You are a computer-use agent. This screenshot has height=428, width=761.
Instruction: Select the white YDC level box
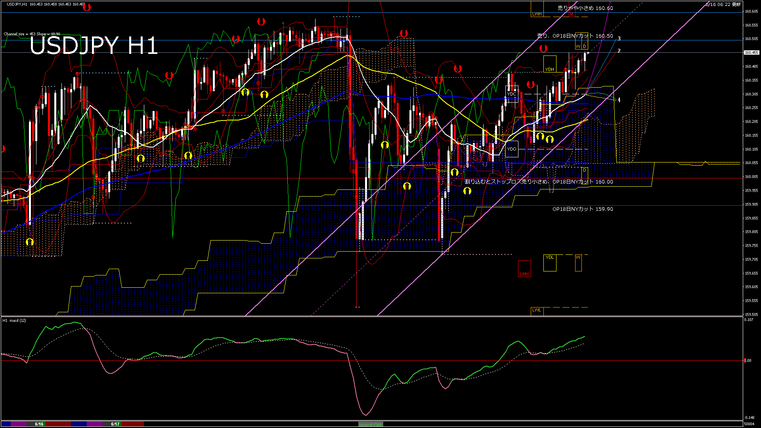click(x=512, y=94)
